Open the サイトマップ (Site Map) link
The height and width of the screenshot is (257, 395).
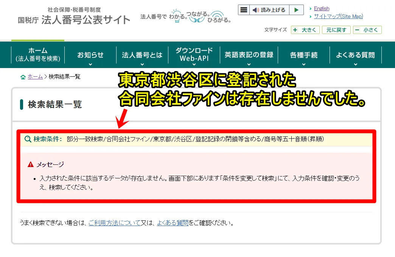point(338,16)
